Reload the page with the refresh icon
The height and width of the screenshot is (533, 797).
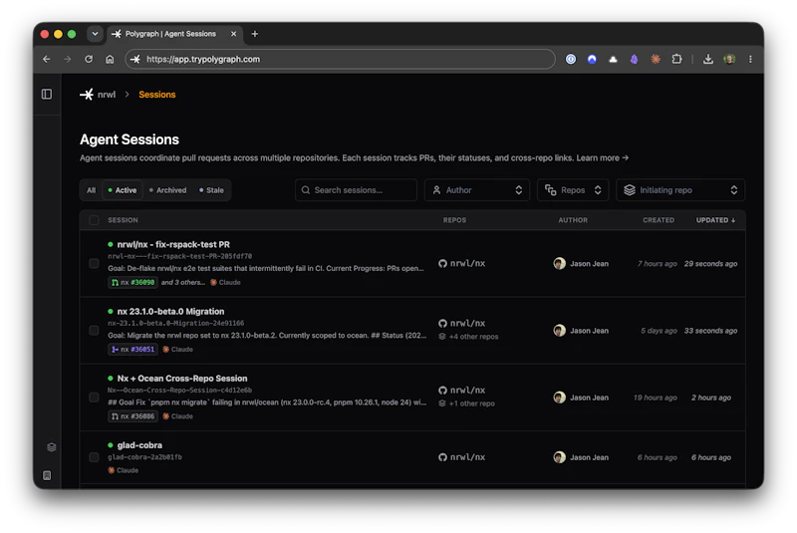(89, 60)
